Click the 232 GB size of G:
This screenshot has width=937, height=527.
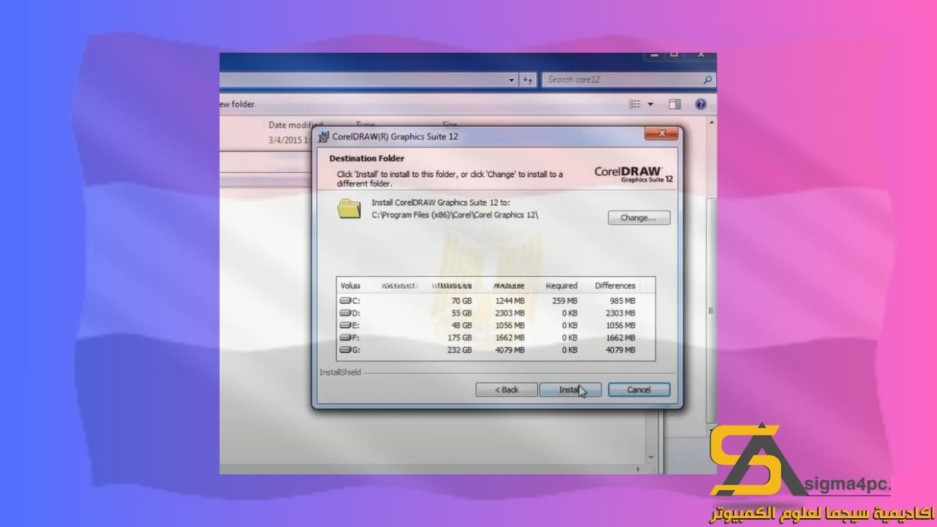coord(461,350)
